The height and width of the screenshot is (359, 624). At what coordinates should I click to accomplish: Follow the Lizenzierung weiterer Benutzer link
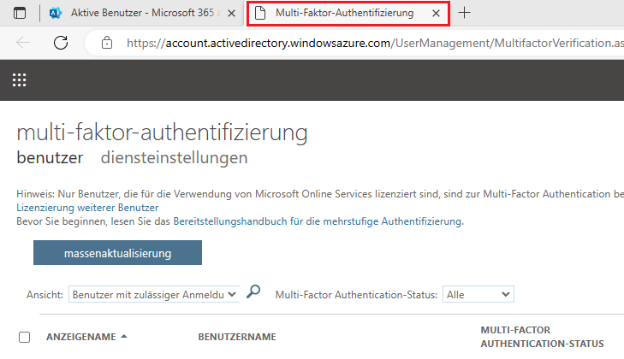click(87, 208)
